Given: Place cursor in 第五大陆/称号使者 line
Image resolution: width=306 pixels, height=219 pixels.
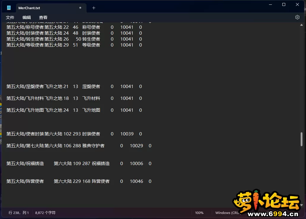Looking at the screenshot, I should click(74, 27).
